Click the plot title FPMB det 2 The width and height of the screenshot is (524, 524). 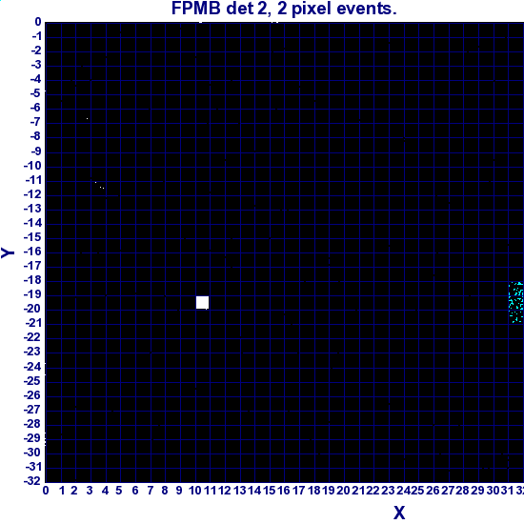(284, 9)
